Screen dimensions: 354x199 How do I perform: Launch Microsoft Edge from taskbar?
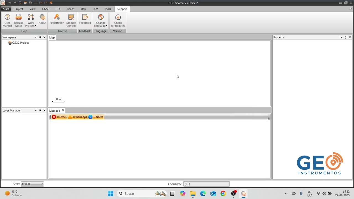pyautogui.click(x=203, y=193)
